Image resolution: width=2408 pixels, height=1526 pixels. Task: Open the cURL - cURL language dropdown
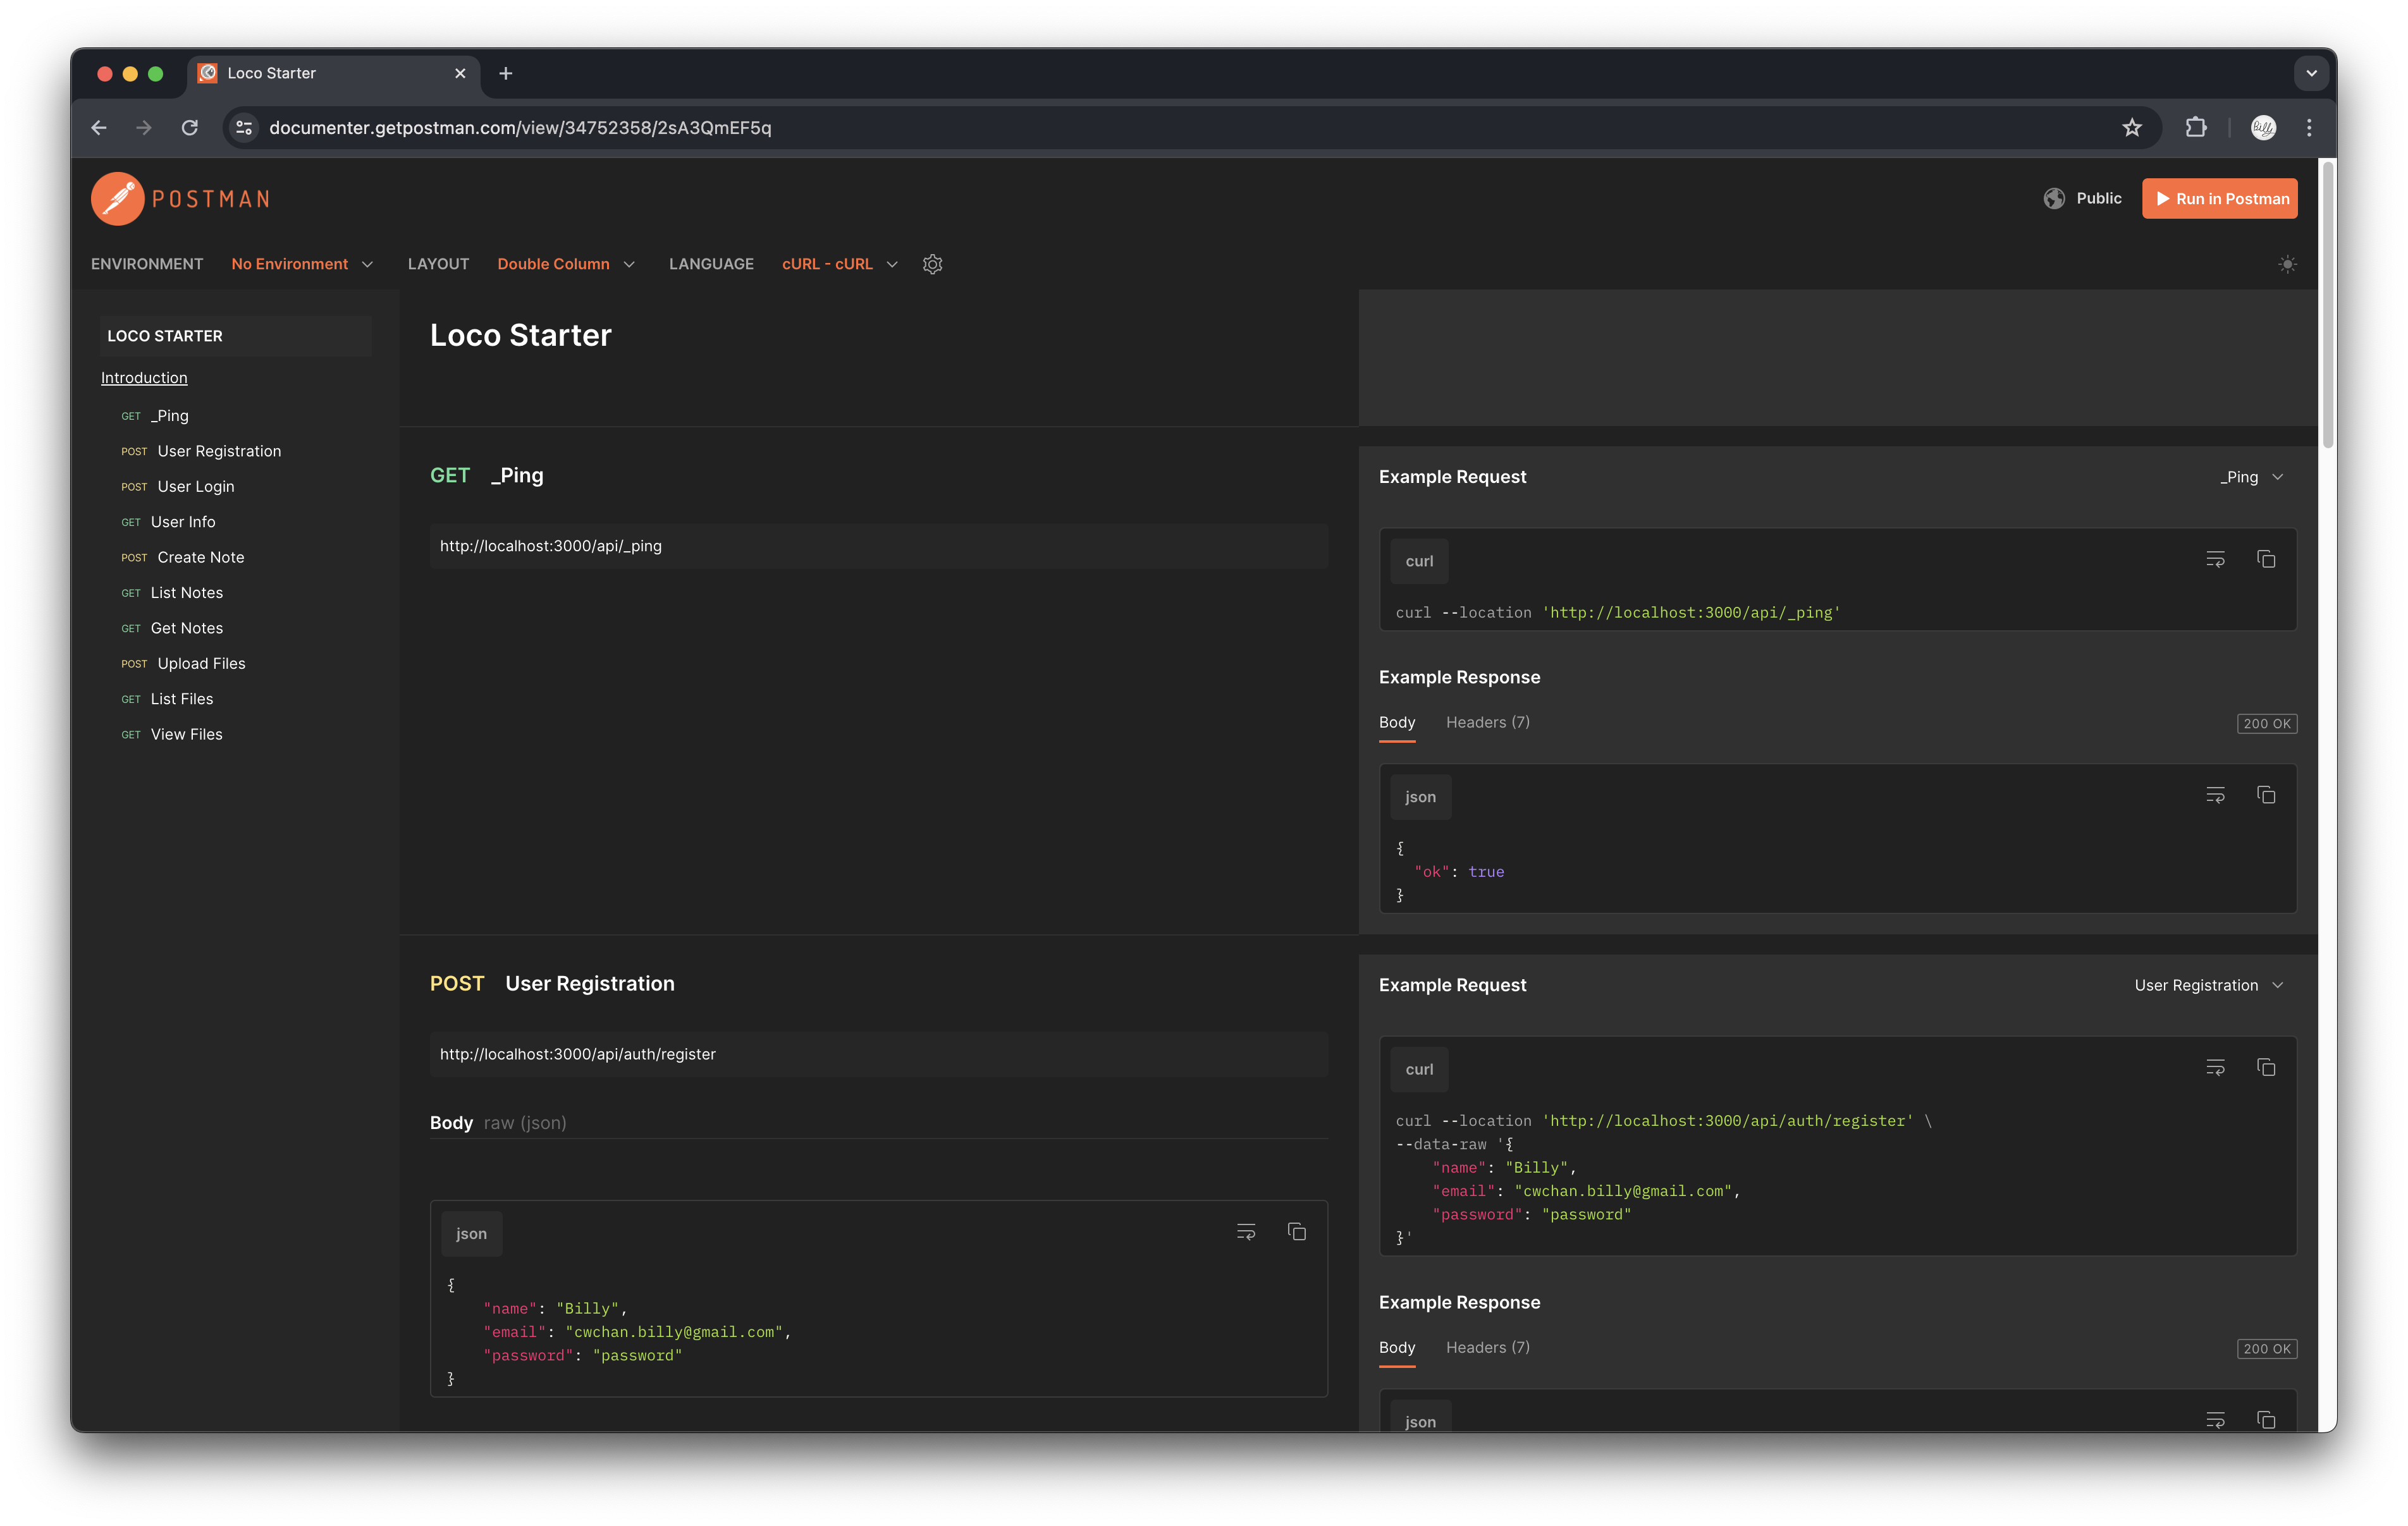[840, 264]
